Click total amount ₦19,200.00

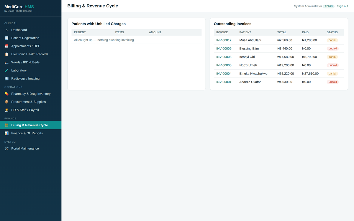click(x=286, y=65)
